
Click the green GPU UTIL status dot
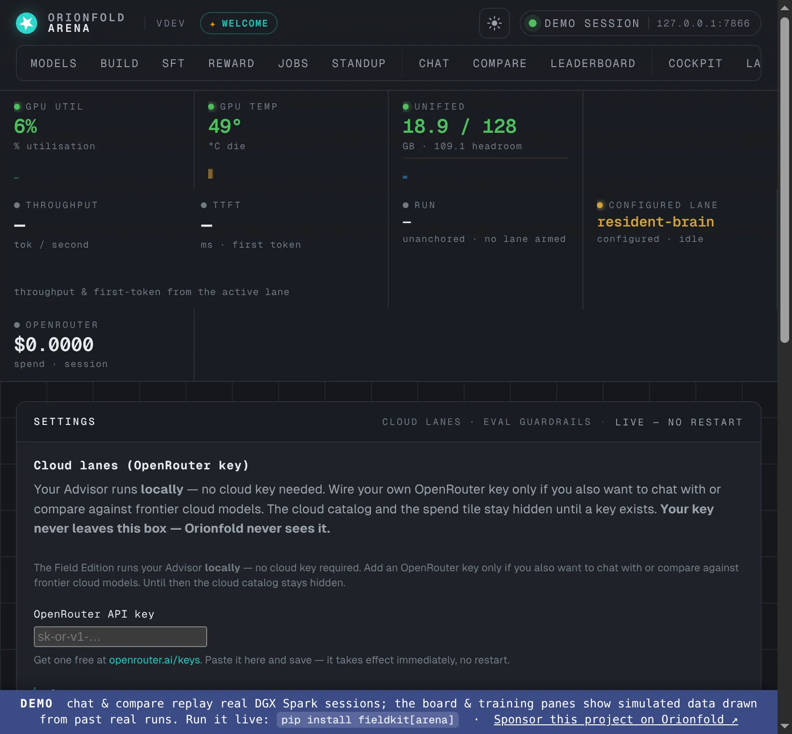17,107
